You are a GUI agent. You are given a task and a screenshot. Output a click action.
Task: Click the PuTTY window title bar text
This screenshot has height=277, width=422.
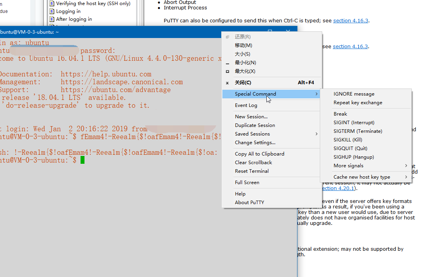(x=29, y=32)
